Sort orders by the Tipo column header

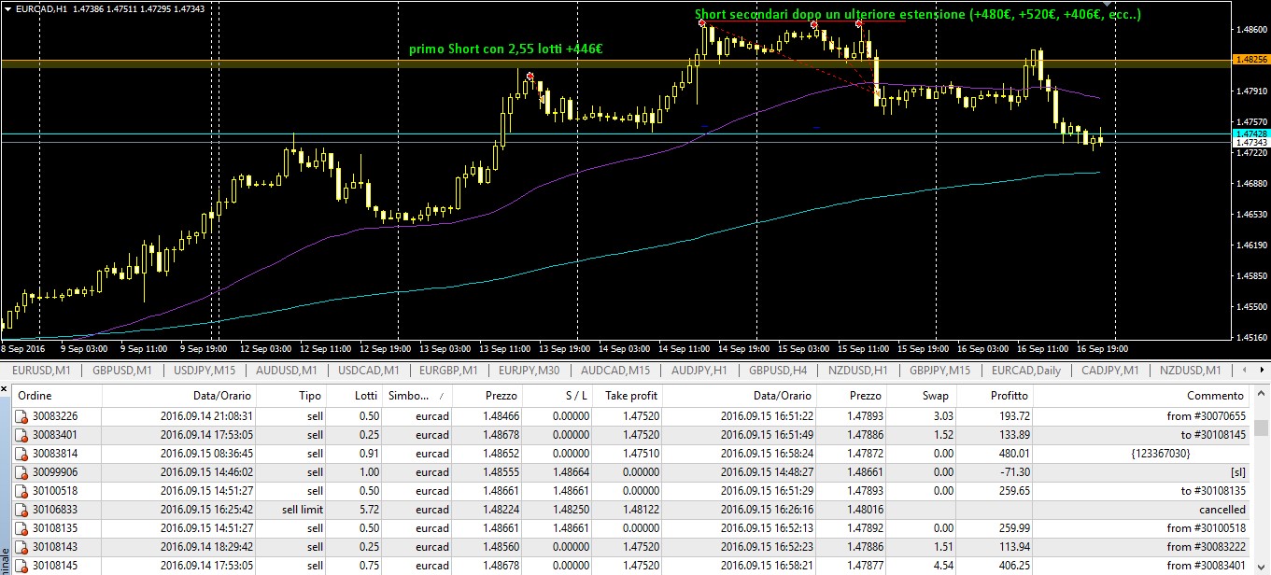tap(292, 396)
